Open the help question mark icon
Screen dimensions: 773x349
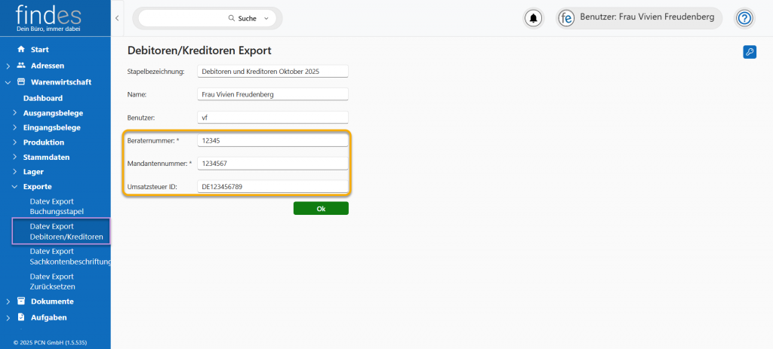pyautogui.click(x=744, y=18)
